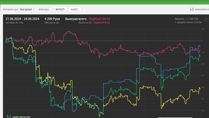The width and height of the screenshot is (209, 118).
Task: Click the blue line's end point
Action: pos(200,47)
